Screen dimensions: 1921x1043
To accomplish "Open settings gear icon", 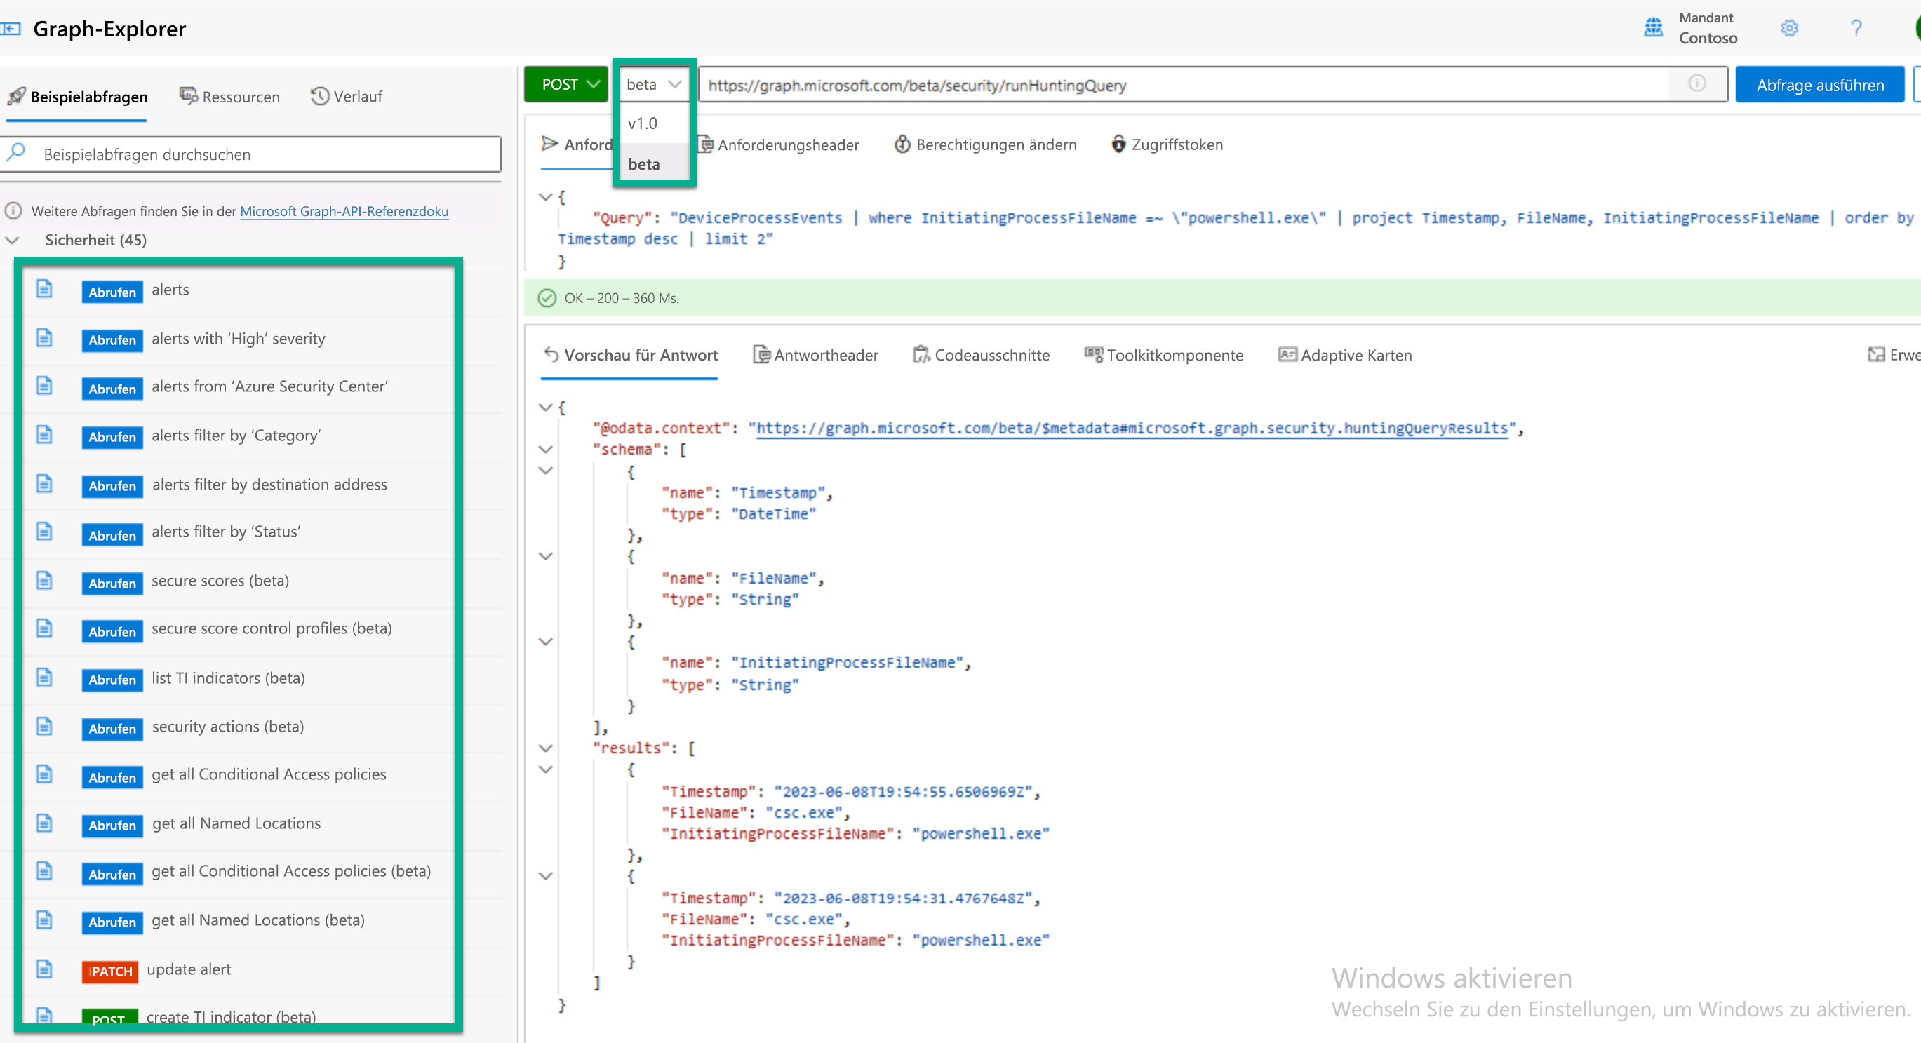I will click(1789, 28).
